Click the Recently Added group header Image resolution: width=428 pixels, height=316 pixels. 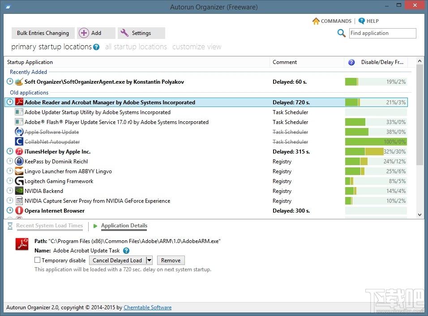(28, 72)
